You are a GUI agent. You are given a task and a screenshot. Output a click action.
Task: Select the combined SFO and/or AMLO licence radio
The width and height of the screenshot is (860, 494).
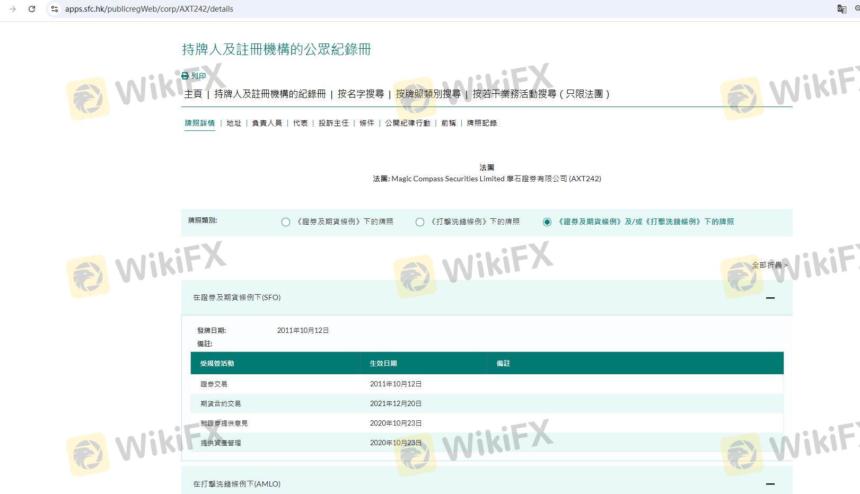[547, 222]
